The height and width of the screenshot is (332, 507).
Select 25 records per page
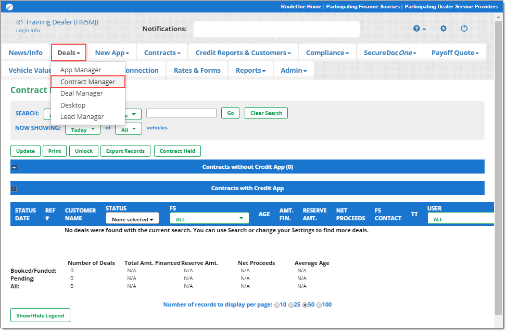point(290,305)
